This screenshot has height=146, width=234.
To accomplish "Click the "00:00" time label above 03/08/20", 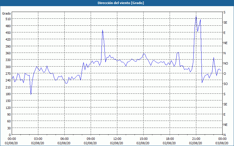I will [x=222, y=139].
